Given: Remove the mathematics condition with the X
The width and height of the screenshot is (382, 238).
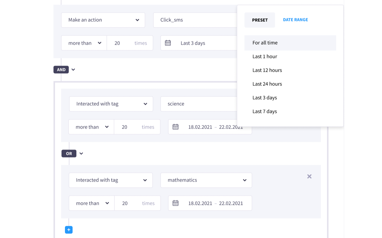Looking at the screenshot, I should (x=309, y=177).
